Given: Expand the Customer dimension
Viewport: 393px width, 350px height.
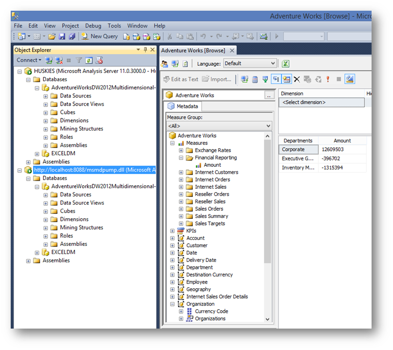Looking at the screenshot, I should (173, 245).
